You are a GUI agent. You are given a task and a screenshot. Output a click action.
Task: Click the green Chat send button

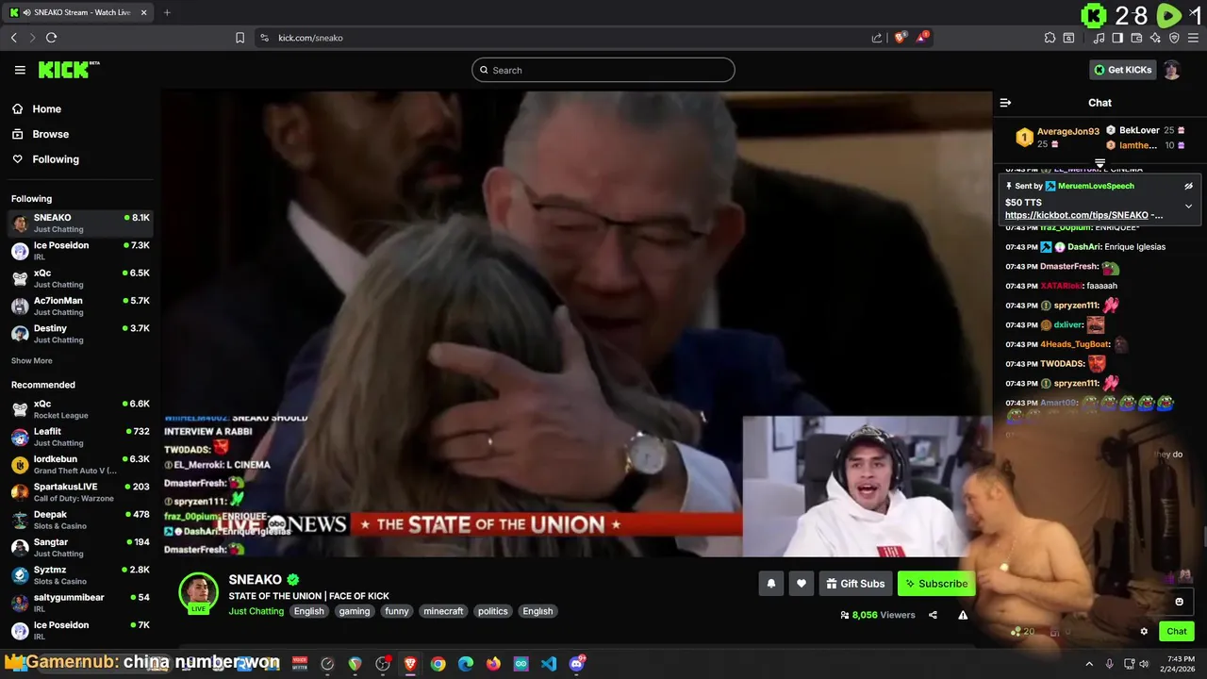tap(1177, 631)
